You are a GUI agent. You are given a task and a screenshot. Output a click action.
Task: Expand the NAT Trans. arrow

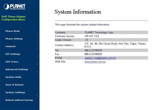37,64
